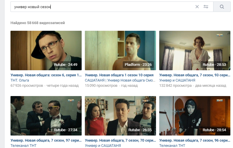Clear the search field with the X icon
The height and width of the screenshot is (148, 233).
click(x=197, y=7)
